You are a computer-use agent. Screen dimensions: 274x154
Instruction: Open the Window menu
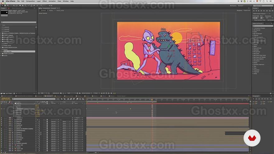[x=66, y=1]
